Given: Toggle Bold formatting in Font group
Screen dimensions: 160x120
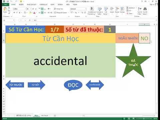Looking at the screenshot, I should click(x=14, y=13).
